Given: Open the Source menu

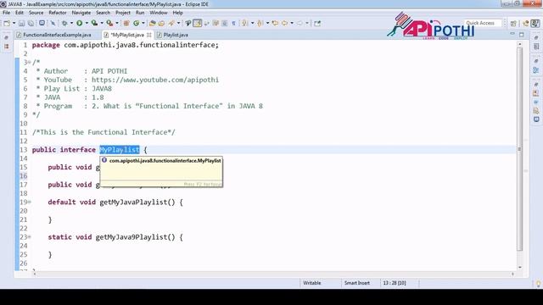Looking at the screenshot, I should point(36,13).
